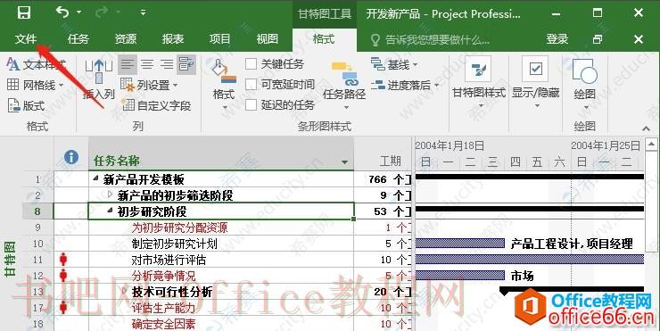Select the 分析竞争情况 task name
Screen dimensions: 660x331
(x=163, y=276)
